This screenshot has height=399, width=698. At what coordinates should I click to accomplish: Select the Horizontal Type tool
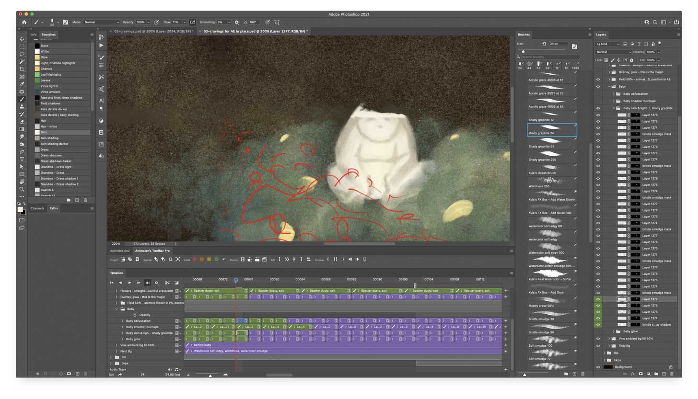click(22, 159)
